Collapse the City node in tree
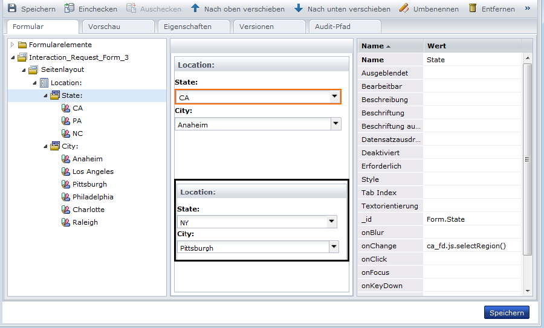Viewport: 544px width, 328px height. tap(46, 146)
